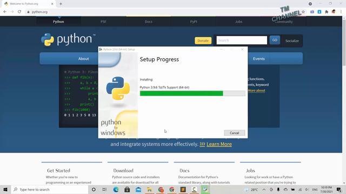Click the python logo on the site
Viewport: 346px width, 194px height.
(x=68, y=39)
